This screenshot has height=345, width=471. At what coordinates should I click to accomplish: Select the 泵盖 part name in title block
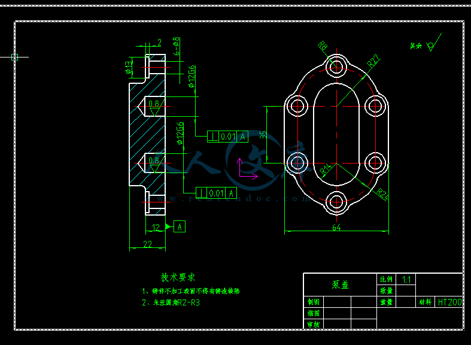tap(340, 285)
